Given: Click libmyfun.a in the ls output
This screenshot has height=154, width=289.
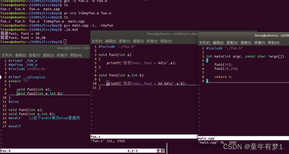Looking at the screenshot, I should [x=54, y=22].
